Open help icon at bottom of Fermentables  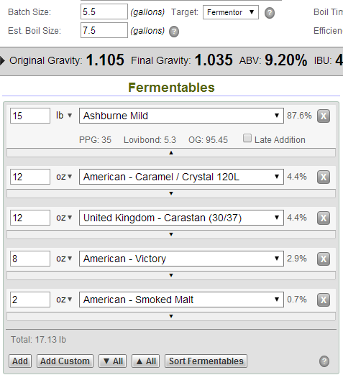point(324,361)
